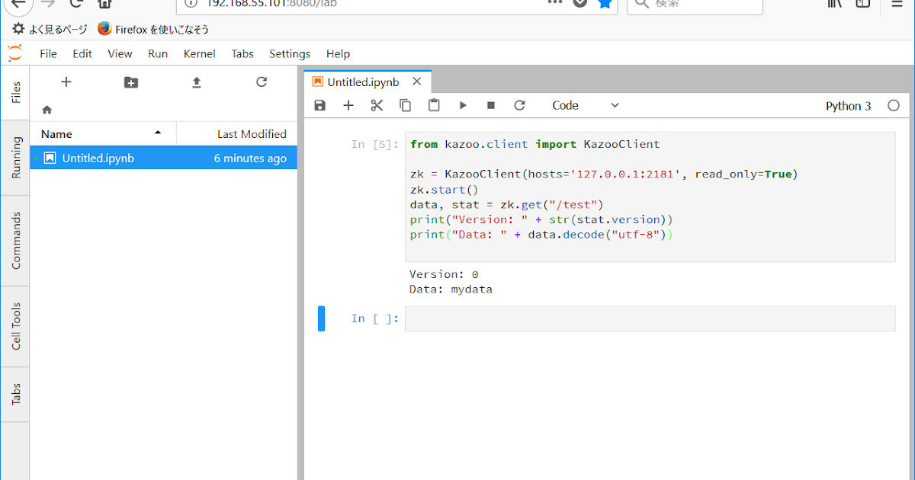This screenshot has height=480, width=915.
Task: Open the Firefox application menu
Action: (896, 5)
